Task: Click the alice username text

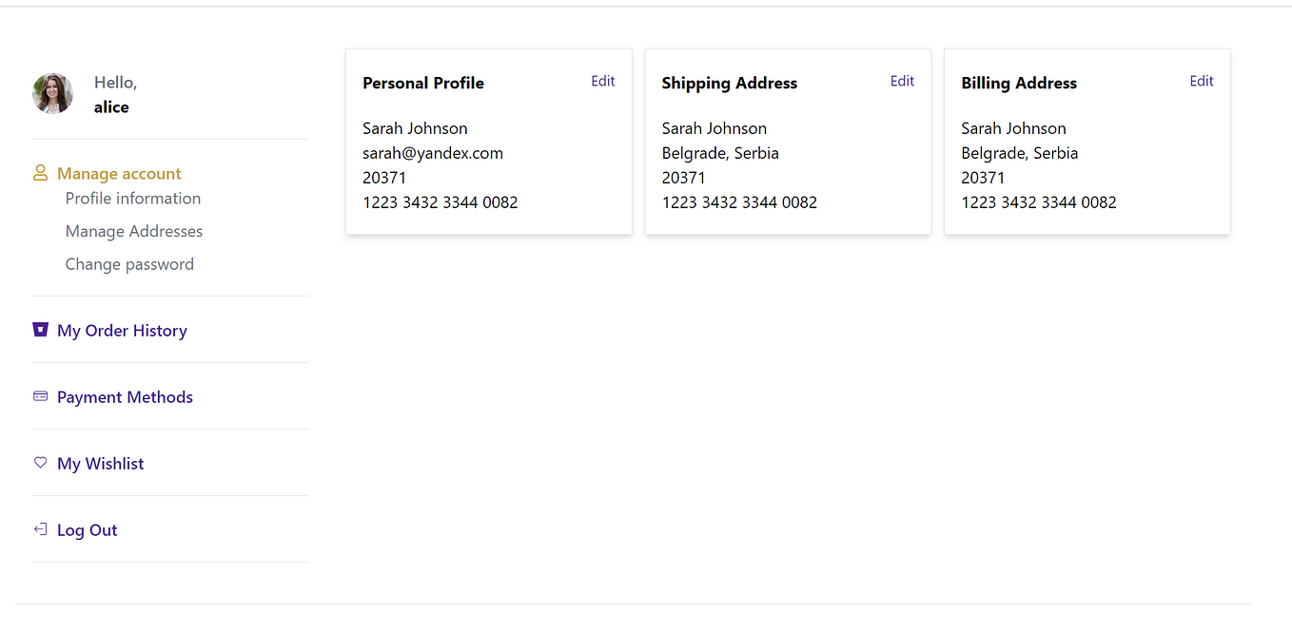Action: point(111,107)
